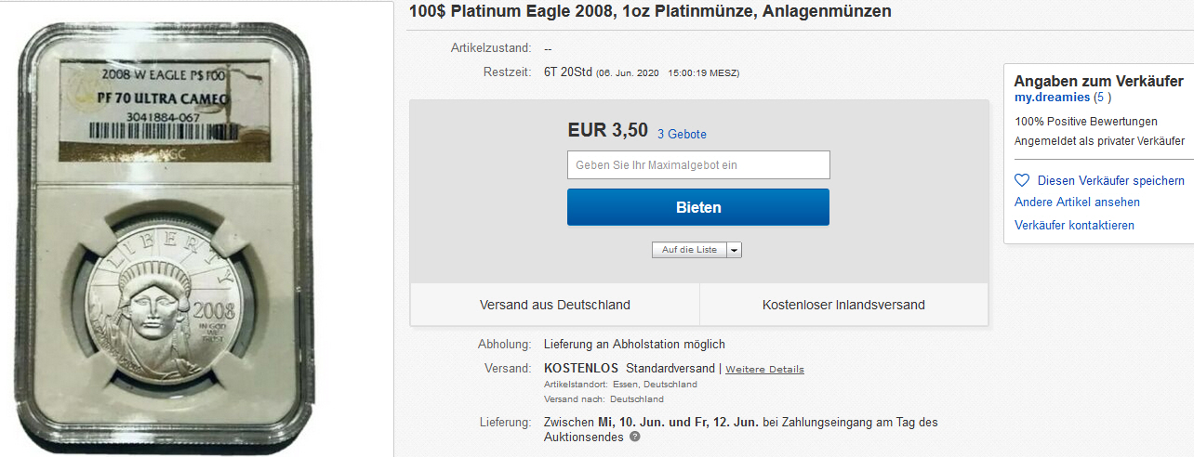Open the '3 Gebote' bid history link
The image size is (1194, 457).
pyautogui.click(x=682, y=135)
